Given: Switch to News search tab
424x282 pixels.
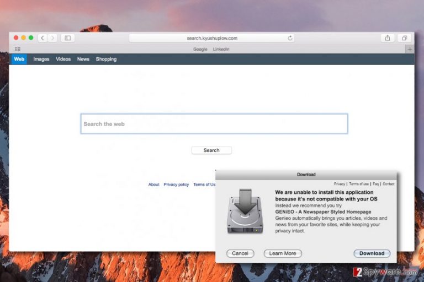Looking at the screenshot, I should [x=83, y=59].
